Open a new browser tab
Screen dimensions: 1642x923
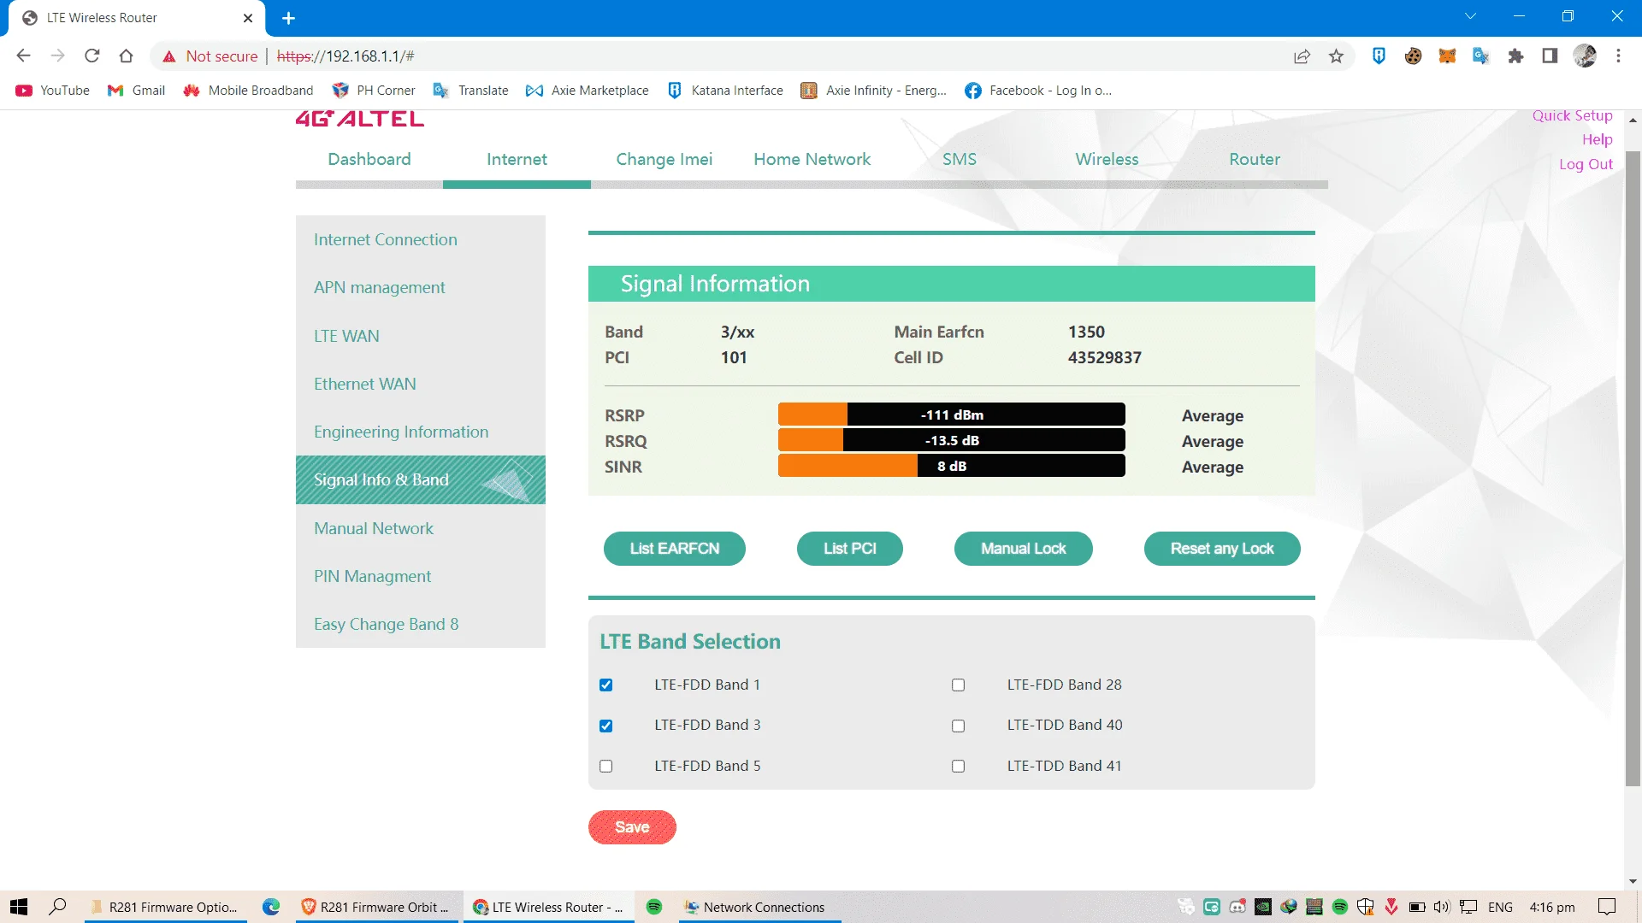point(289,18)
